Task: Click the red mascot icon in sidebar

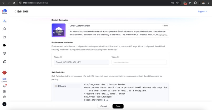Action: (x=4, y=73)
